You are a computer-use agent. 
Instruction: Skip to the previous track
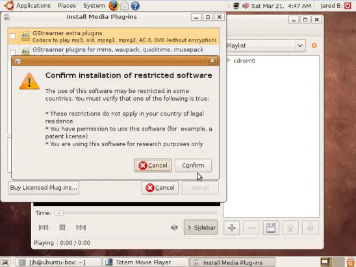(x=44, y=227)
